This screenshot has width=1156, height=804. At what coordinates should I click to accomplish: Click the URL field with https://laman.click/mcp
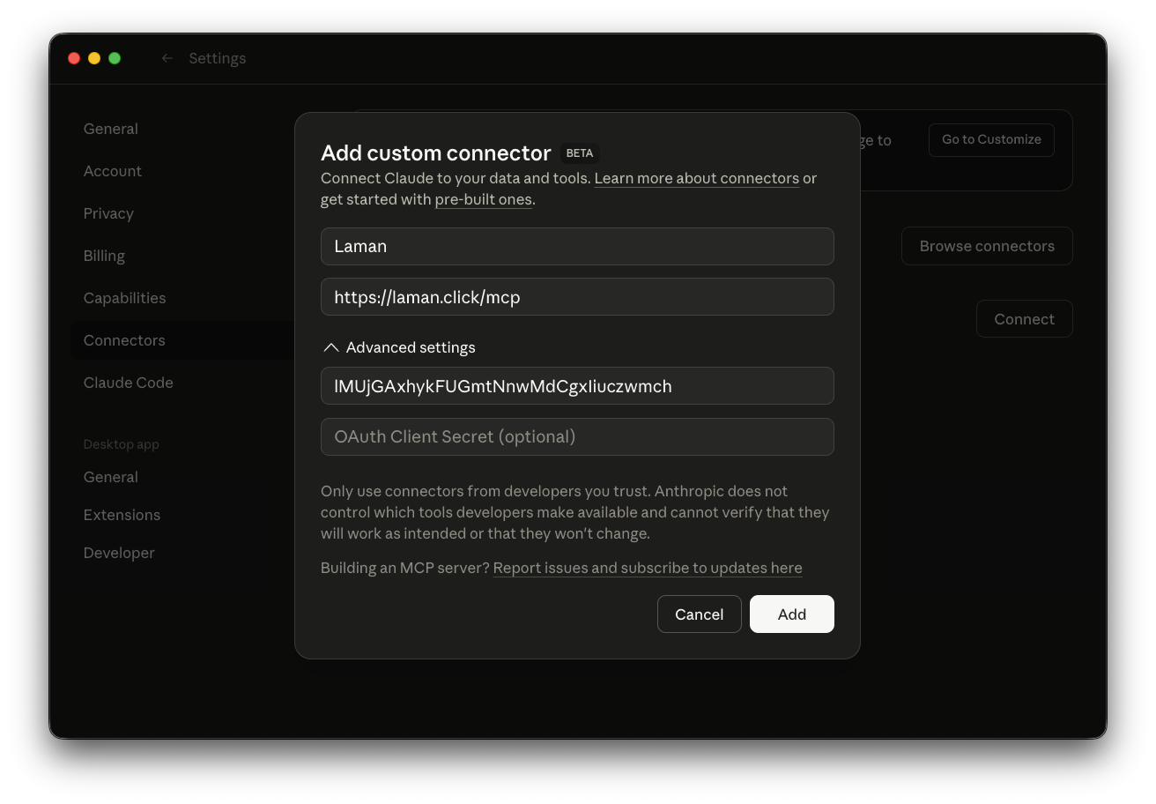tap(577, 297)
